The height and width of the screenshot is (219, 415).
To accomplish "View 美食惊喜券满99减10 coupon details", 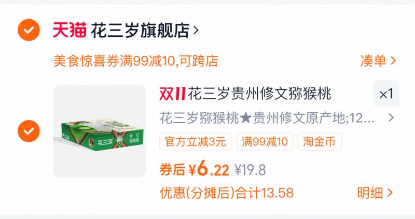I will point(135,61).
